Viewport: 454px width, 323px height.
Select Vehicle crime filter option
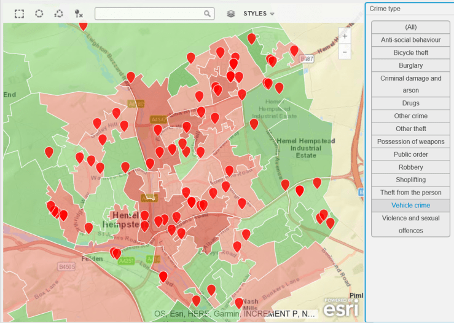point(410,205)
